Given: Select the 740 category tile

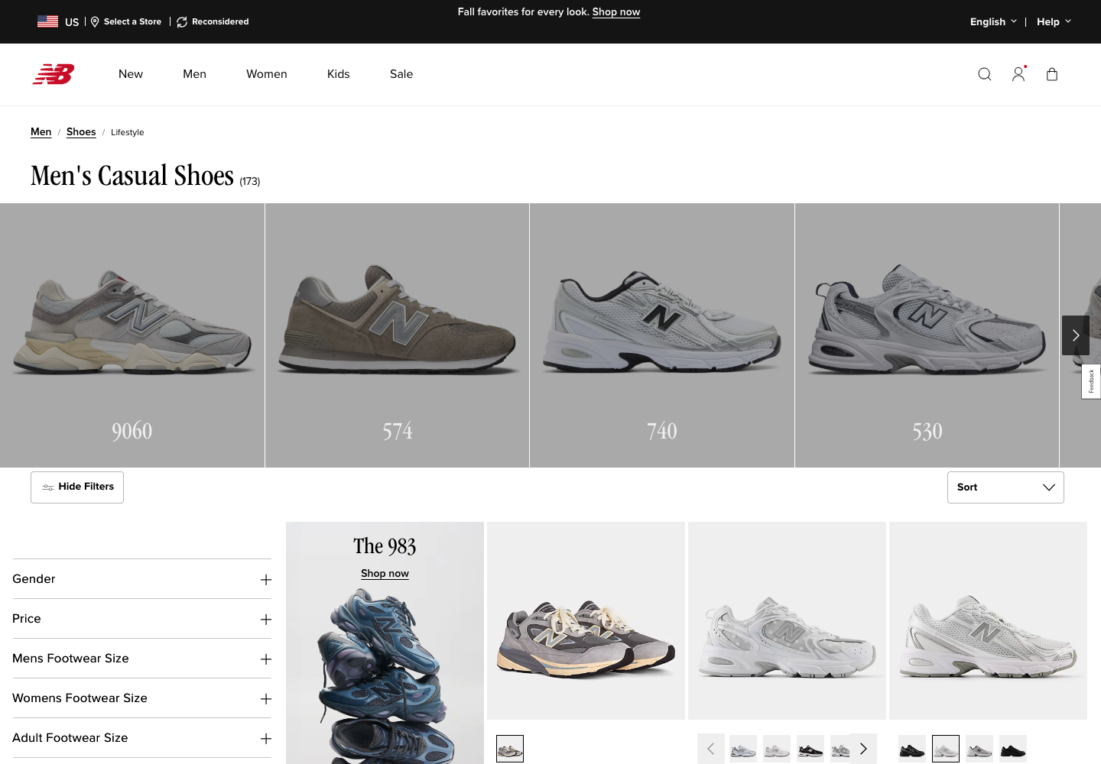Looking at the screenshot, I should (662, 335).
